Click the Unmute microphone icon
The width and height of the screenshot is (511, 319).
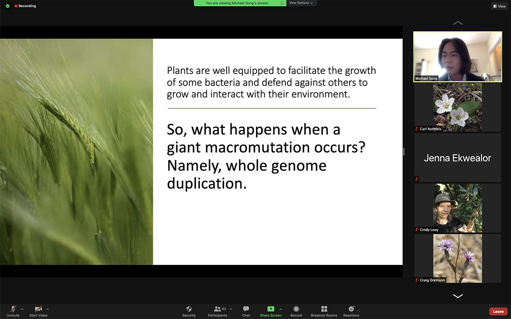[x=13, y=309]
